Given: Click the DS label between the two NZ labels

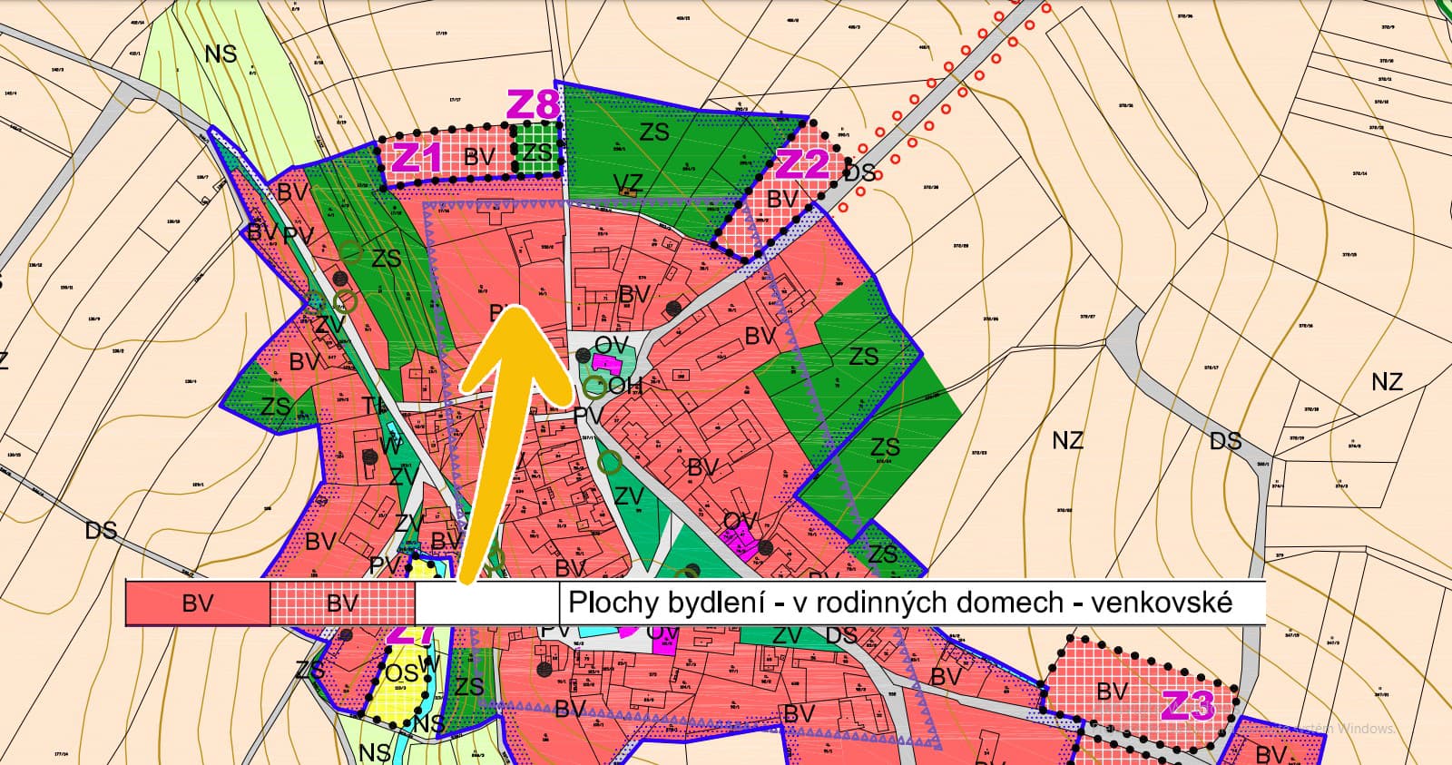Looking at the screenshot, I should pos(1225,442).
